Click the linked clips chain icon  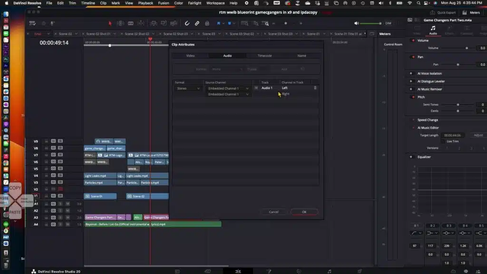(x=196, y=23)
